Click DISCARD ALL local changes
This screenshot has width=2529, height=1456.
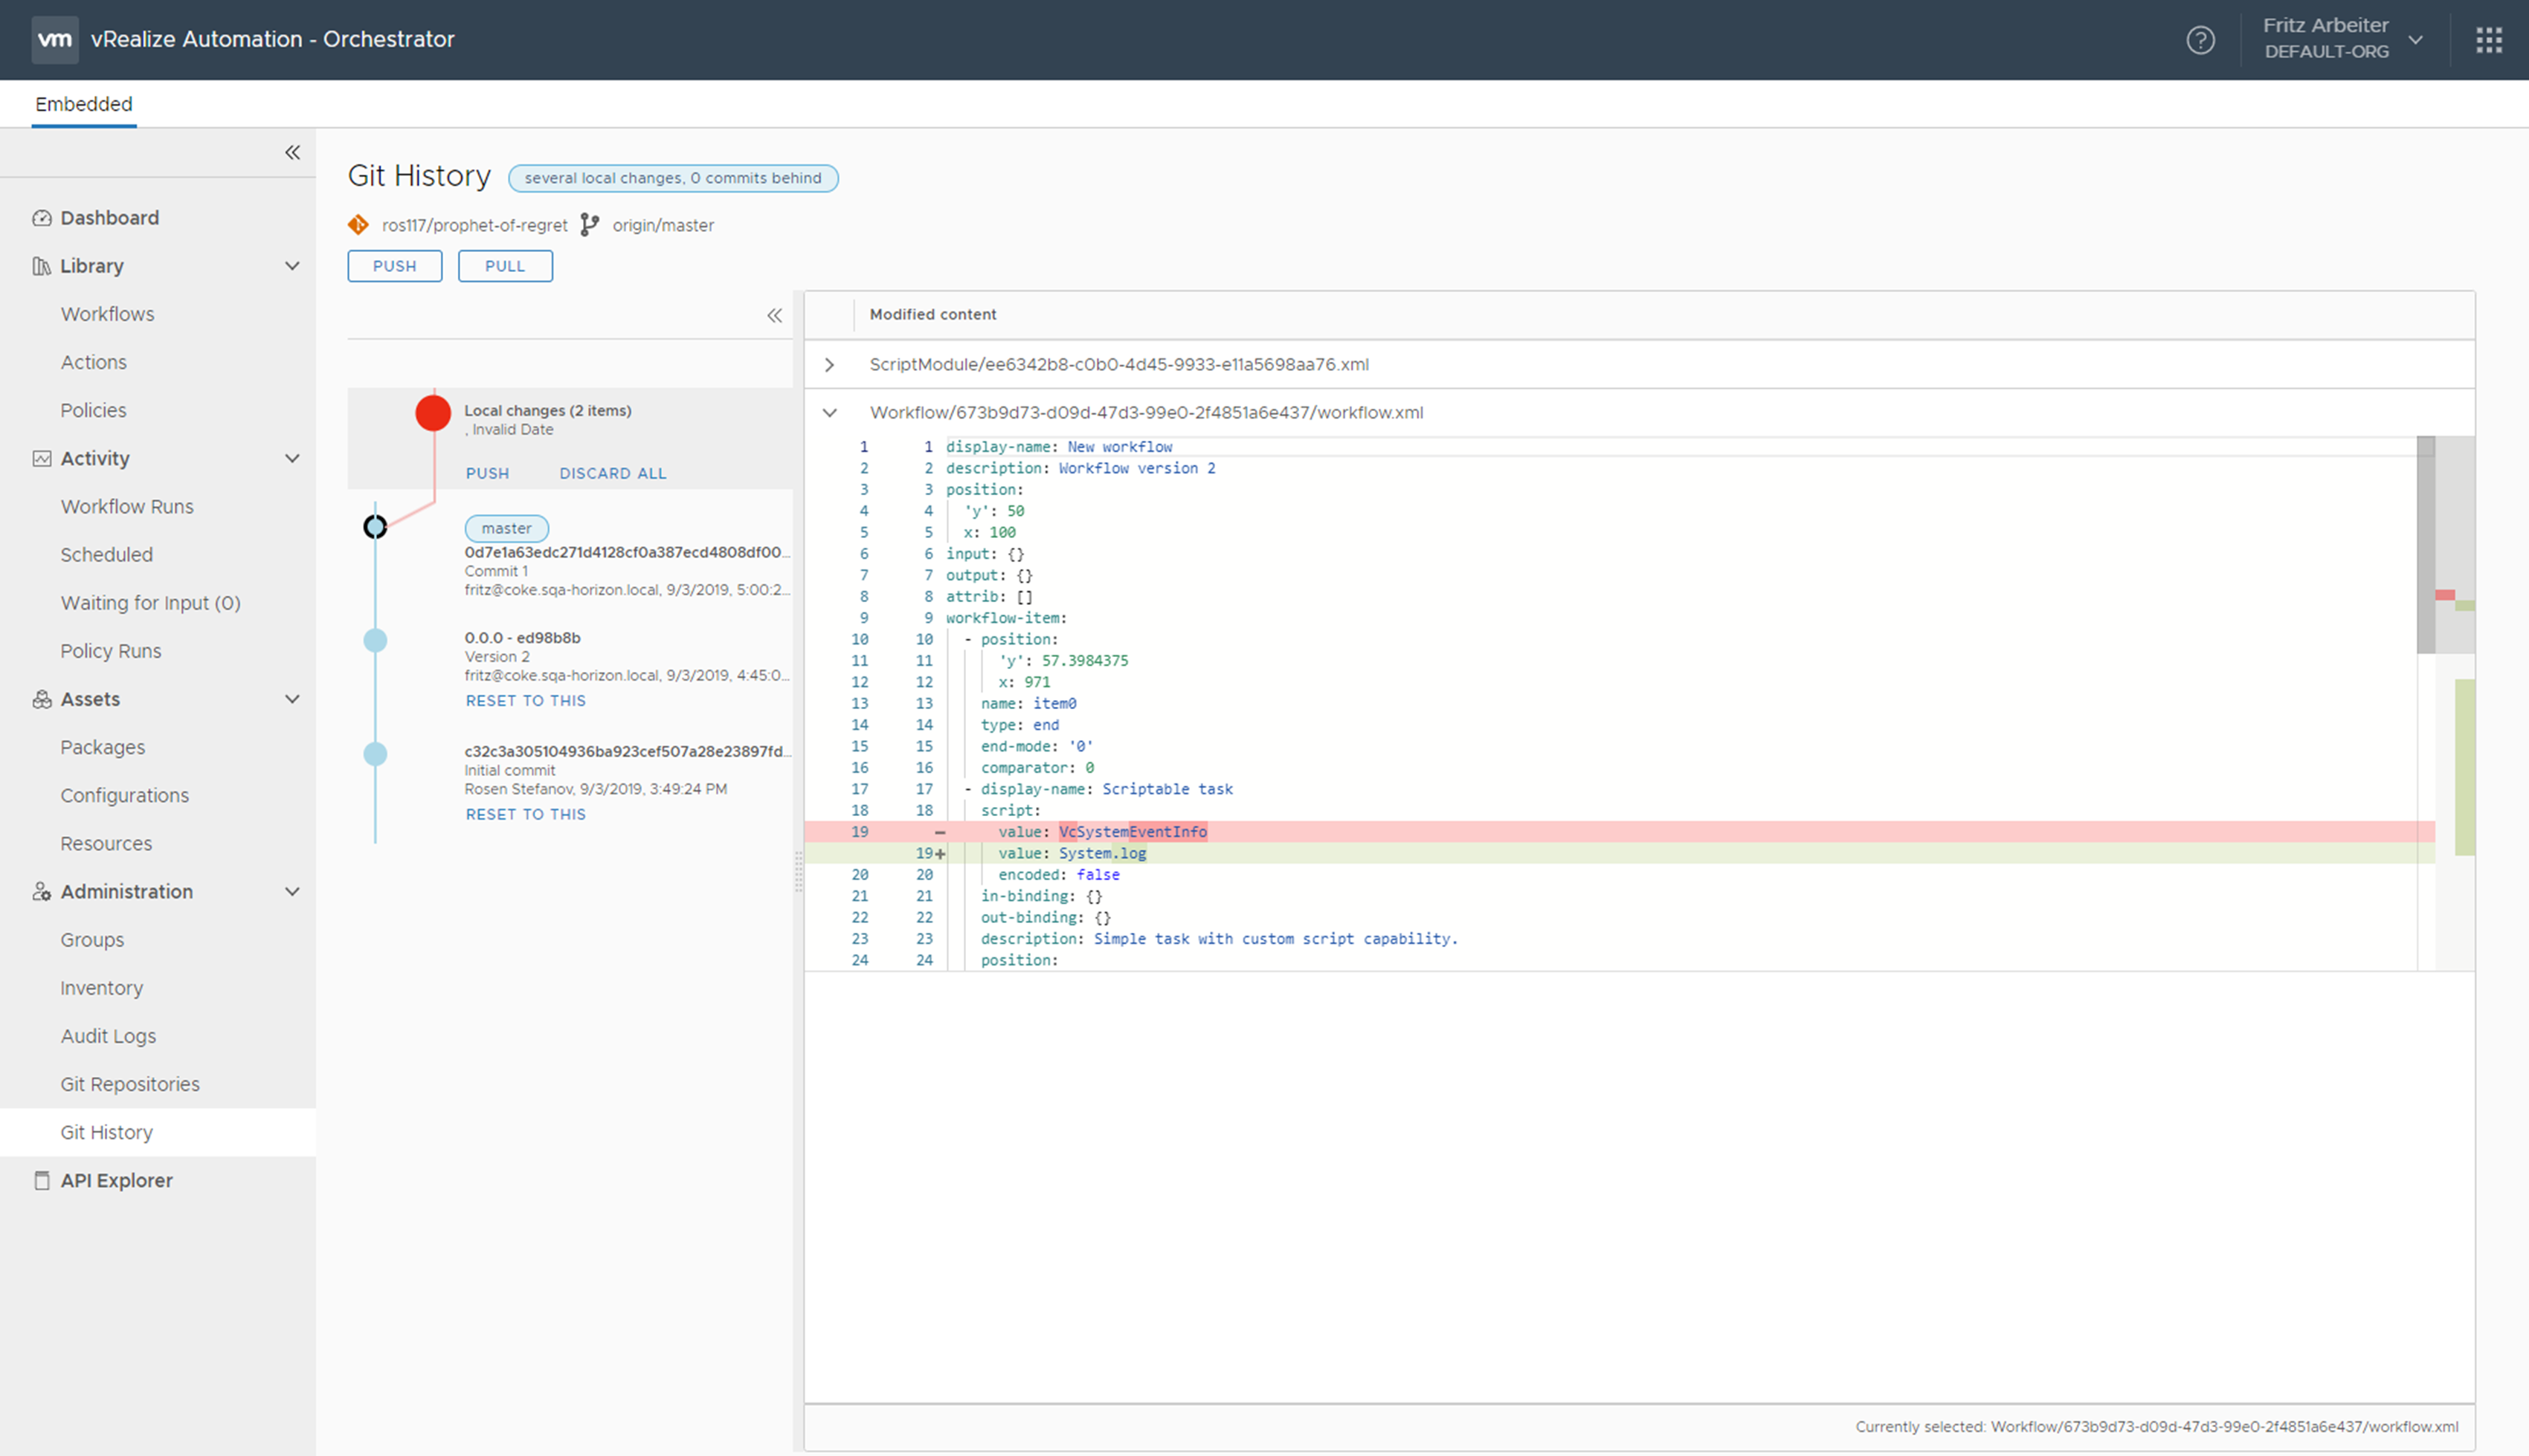[613, 472]
